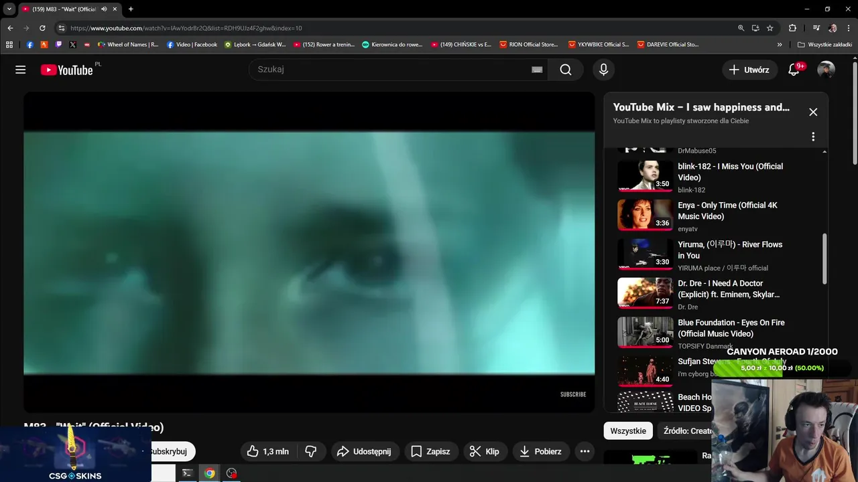The width and height of the screenshot is (858, 482).
Task: Open the Strava bookmark icon
Action: pos(44,45)
